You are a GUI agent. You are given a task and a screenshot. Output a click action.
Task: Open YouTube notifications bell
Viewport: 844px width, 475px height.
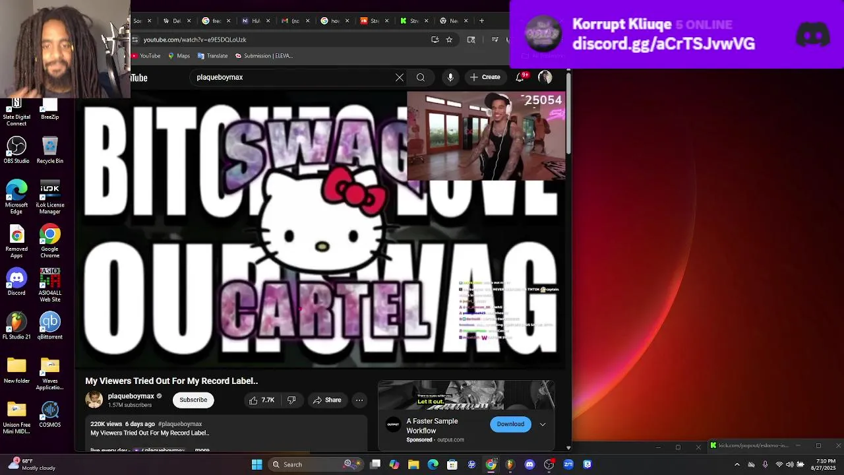click(520, 77)
